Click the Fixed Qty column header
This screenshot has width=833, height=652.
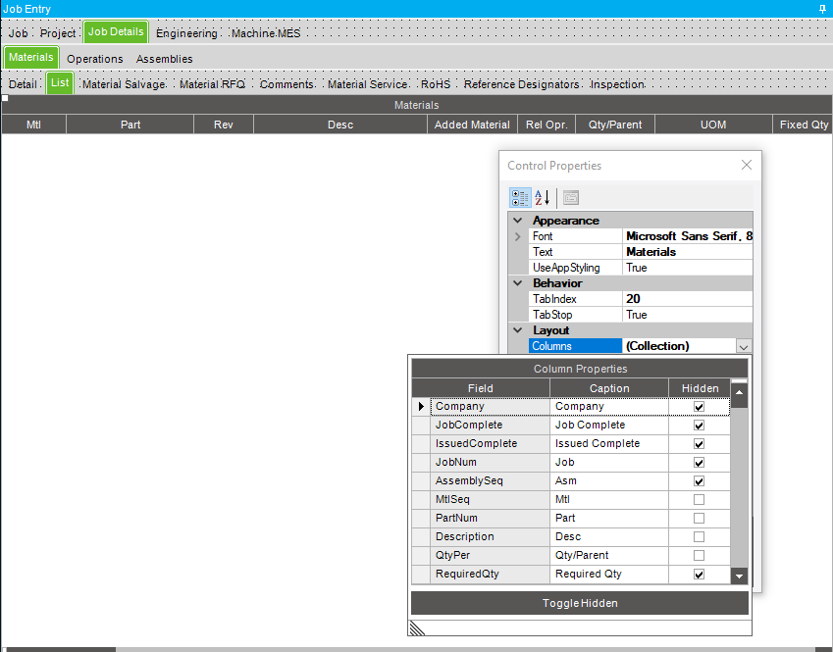803,125
